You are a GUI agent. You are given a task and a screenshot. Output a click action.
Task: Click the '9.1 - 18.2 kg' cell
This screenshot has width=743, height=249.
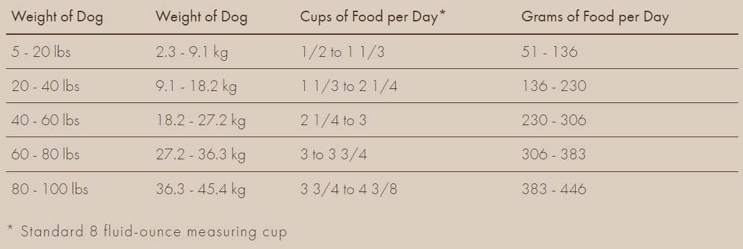click(x=196, y=86)
